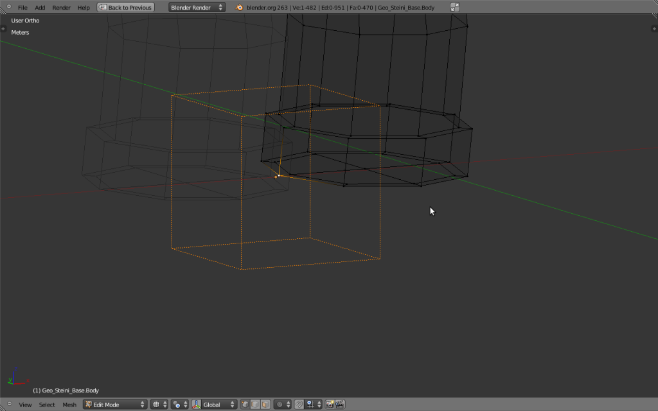Expand the properties region plus on right edge
This screenshot has height=411, width=658.
[x=654, y=29]
